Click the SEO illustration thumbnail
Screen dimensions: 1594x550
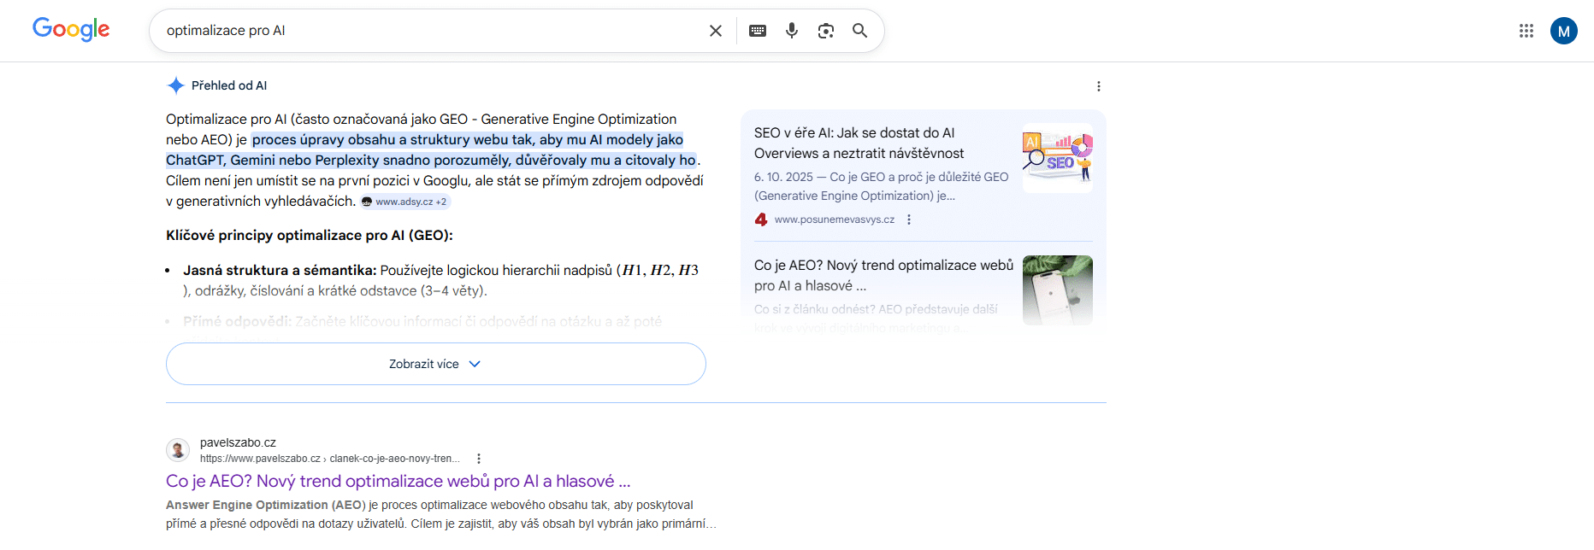pyautogui.click(x=1057, y=157)
